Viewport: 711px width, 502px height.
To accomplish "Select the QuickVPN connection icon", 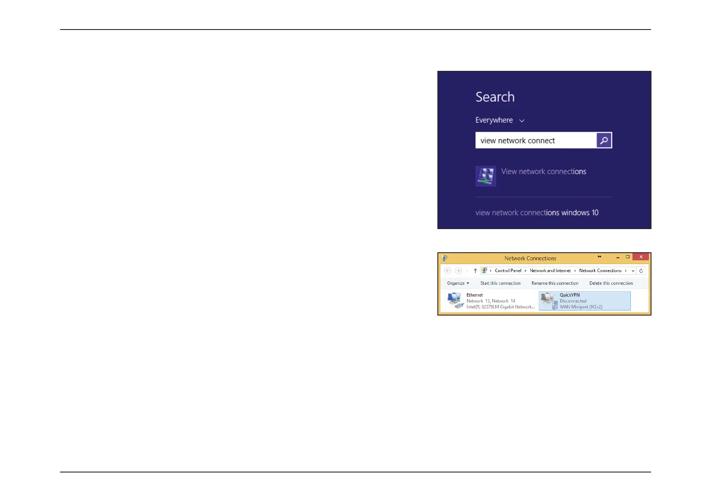I will coord(549,301).
